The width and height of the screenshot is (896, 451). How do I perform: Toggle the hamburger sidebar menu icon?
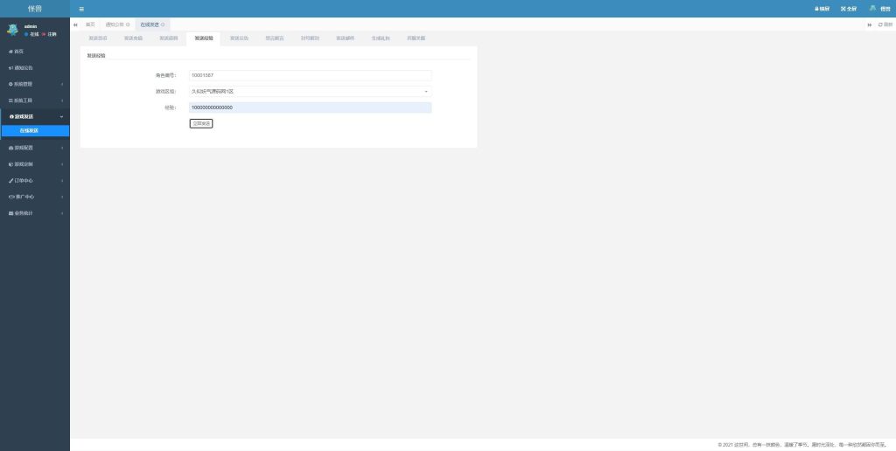pos(81,9)
